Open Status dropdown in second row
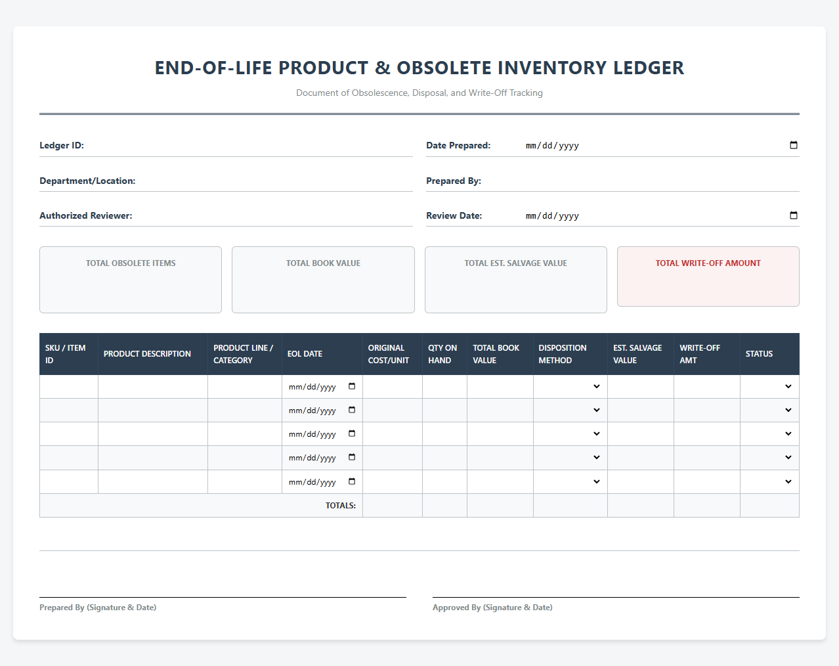Image resolution: width=839 pixels, height=666 pixels. point(769,410)
